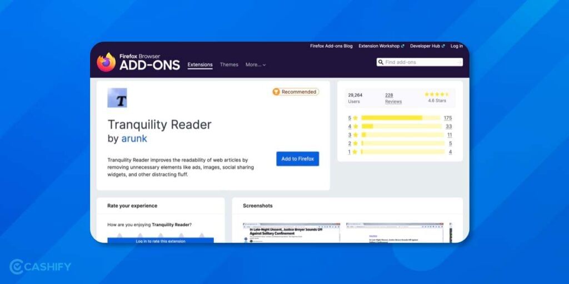Screen dimensions: 569x284
Task: Click the Log in link
Action: (x=457, y=46)
